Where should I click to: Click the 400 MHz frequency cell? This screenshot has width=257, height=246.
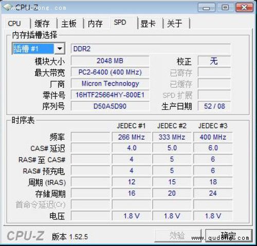[x=213, y=137]
